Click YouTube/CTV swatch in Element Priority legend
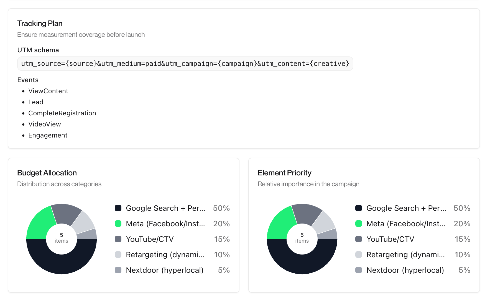Screen dimensions: 485x301 coord(359,239)
